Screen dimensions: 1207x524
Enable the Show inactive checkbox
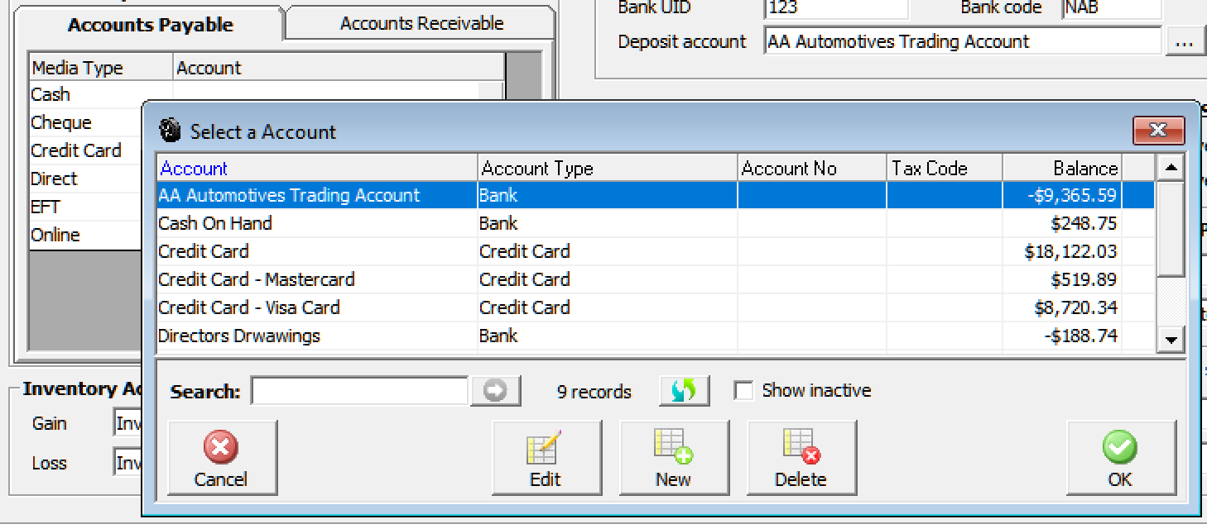coord(744,391)
